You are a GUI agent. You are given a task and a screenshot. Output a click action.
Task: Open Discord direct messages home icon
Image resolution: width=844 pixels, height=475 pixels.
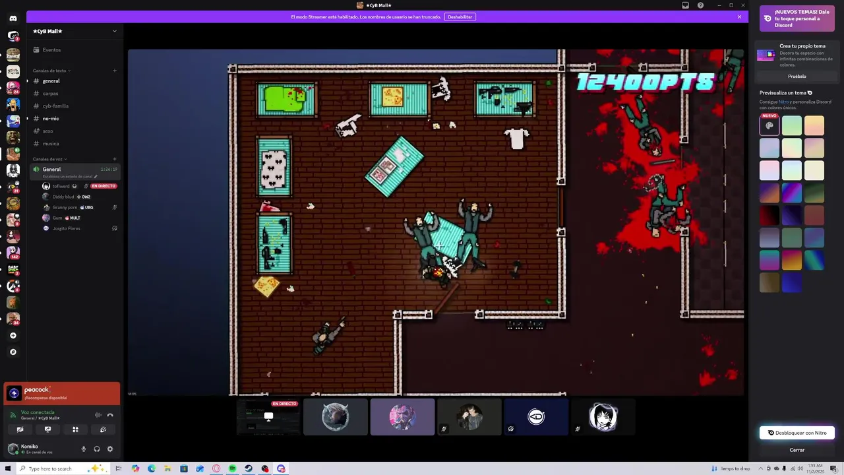(x=13, y=18)
